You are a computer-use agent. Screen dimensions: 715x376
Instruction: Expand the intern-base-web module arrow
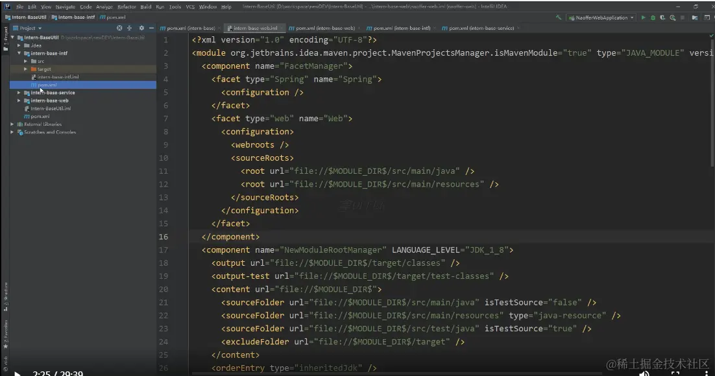19,100
